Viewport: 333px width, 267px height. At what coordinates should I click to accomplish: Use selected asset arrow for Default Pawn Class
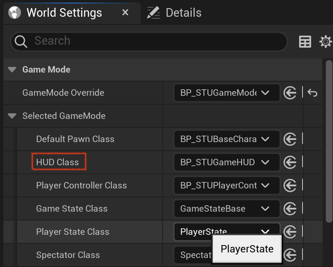[x=290, y=139]
